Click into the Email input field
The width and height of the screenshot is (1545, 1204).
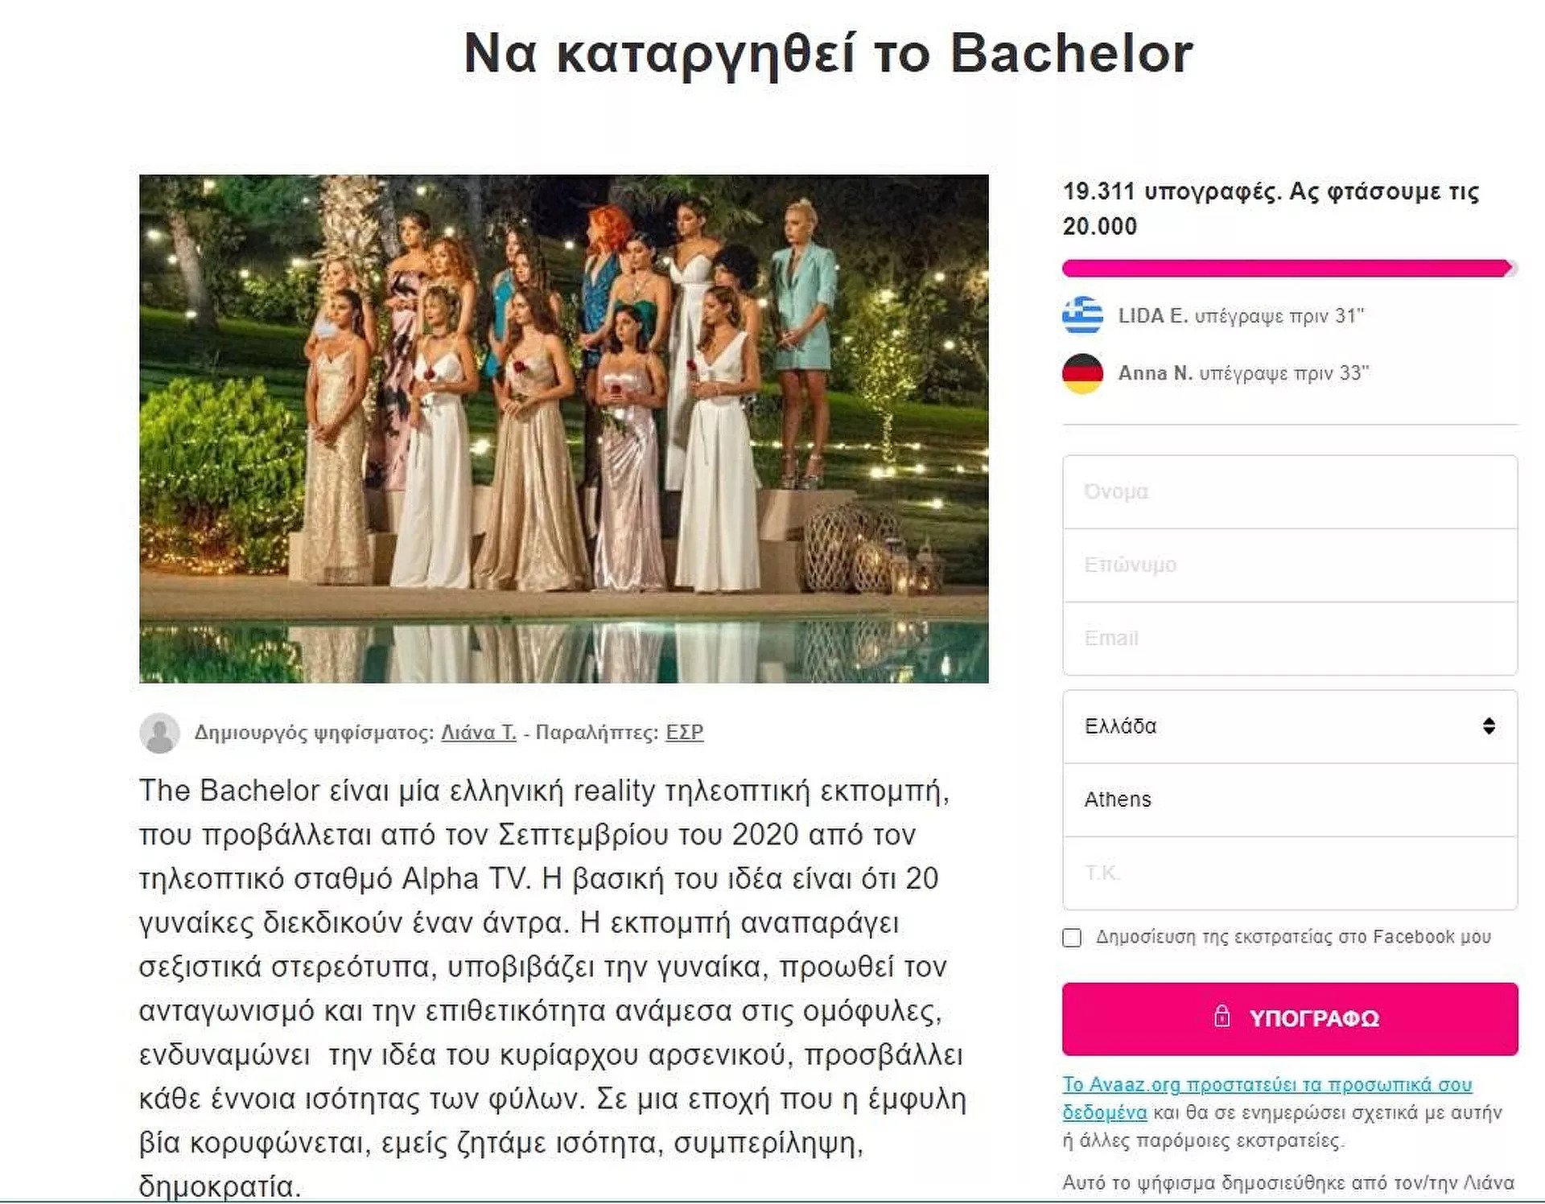(x=1289, y=639)
